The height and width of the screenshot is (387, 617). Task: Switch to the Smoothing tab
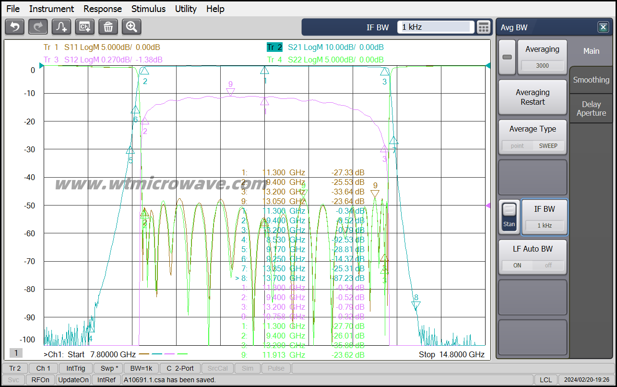pos(591,80)
